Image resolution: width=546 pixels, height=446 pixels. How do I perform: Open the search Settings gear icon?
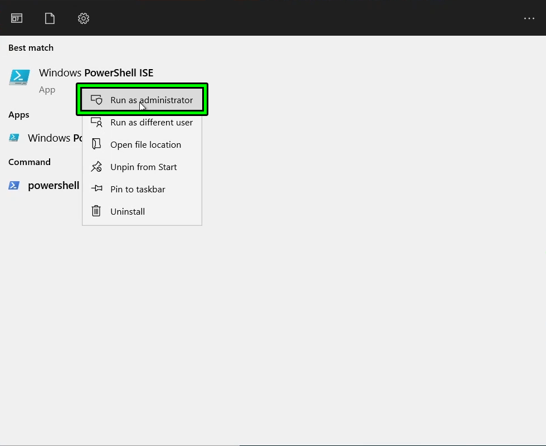(83, 18)
